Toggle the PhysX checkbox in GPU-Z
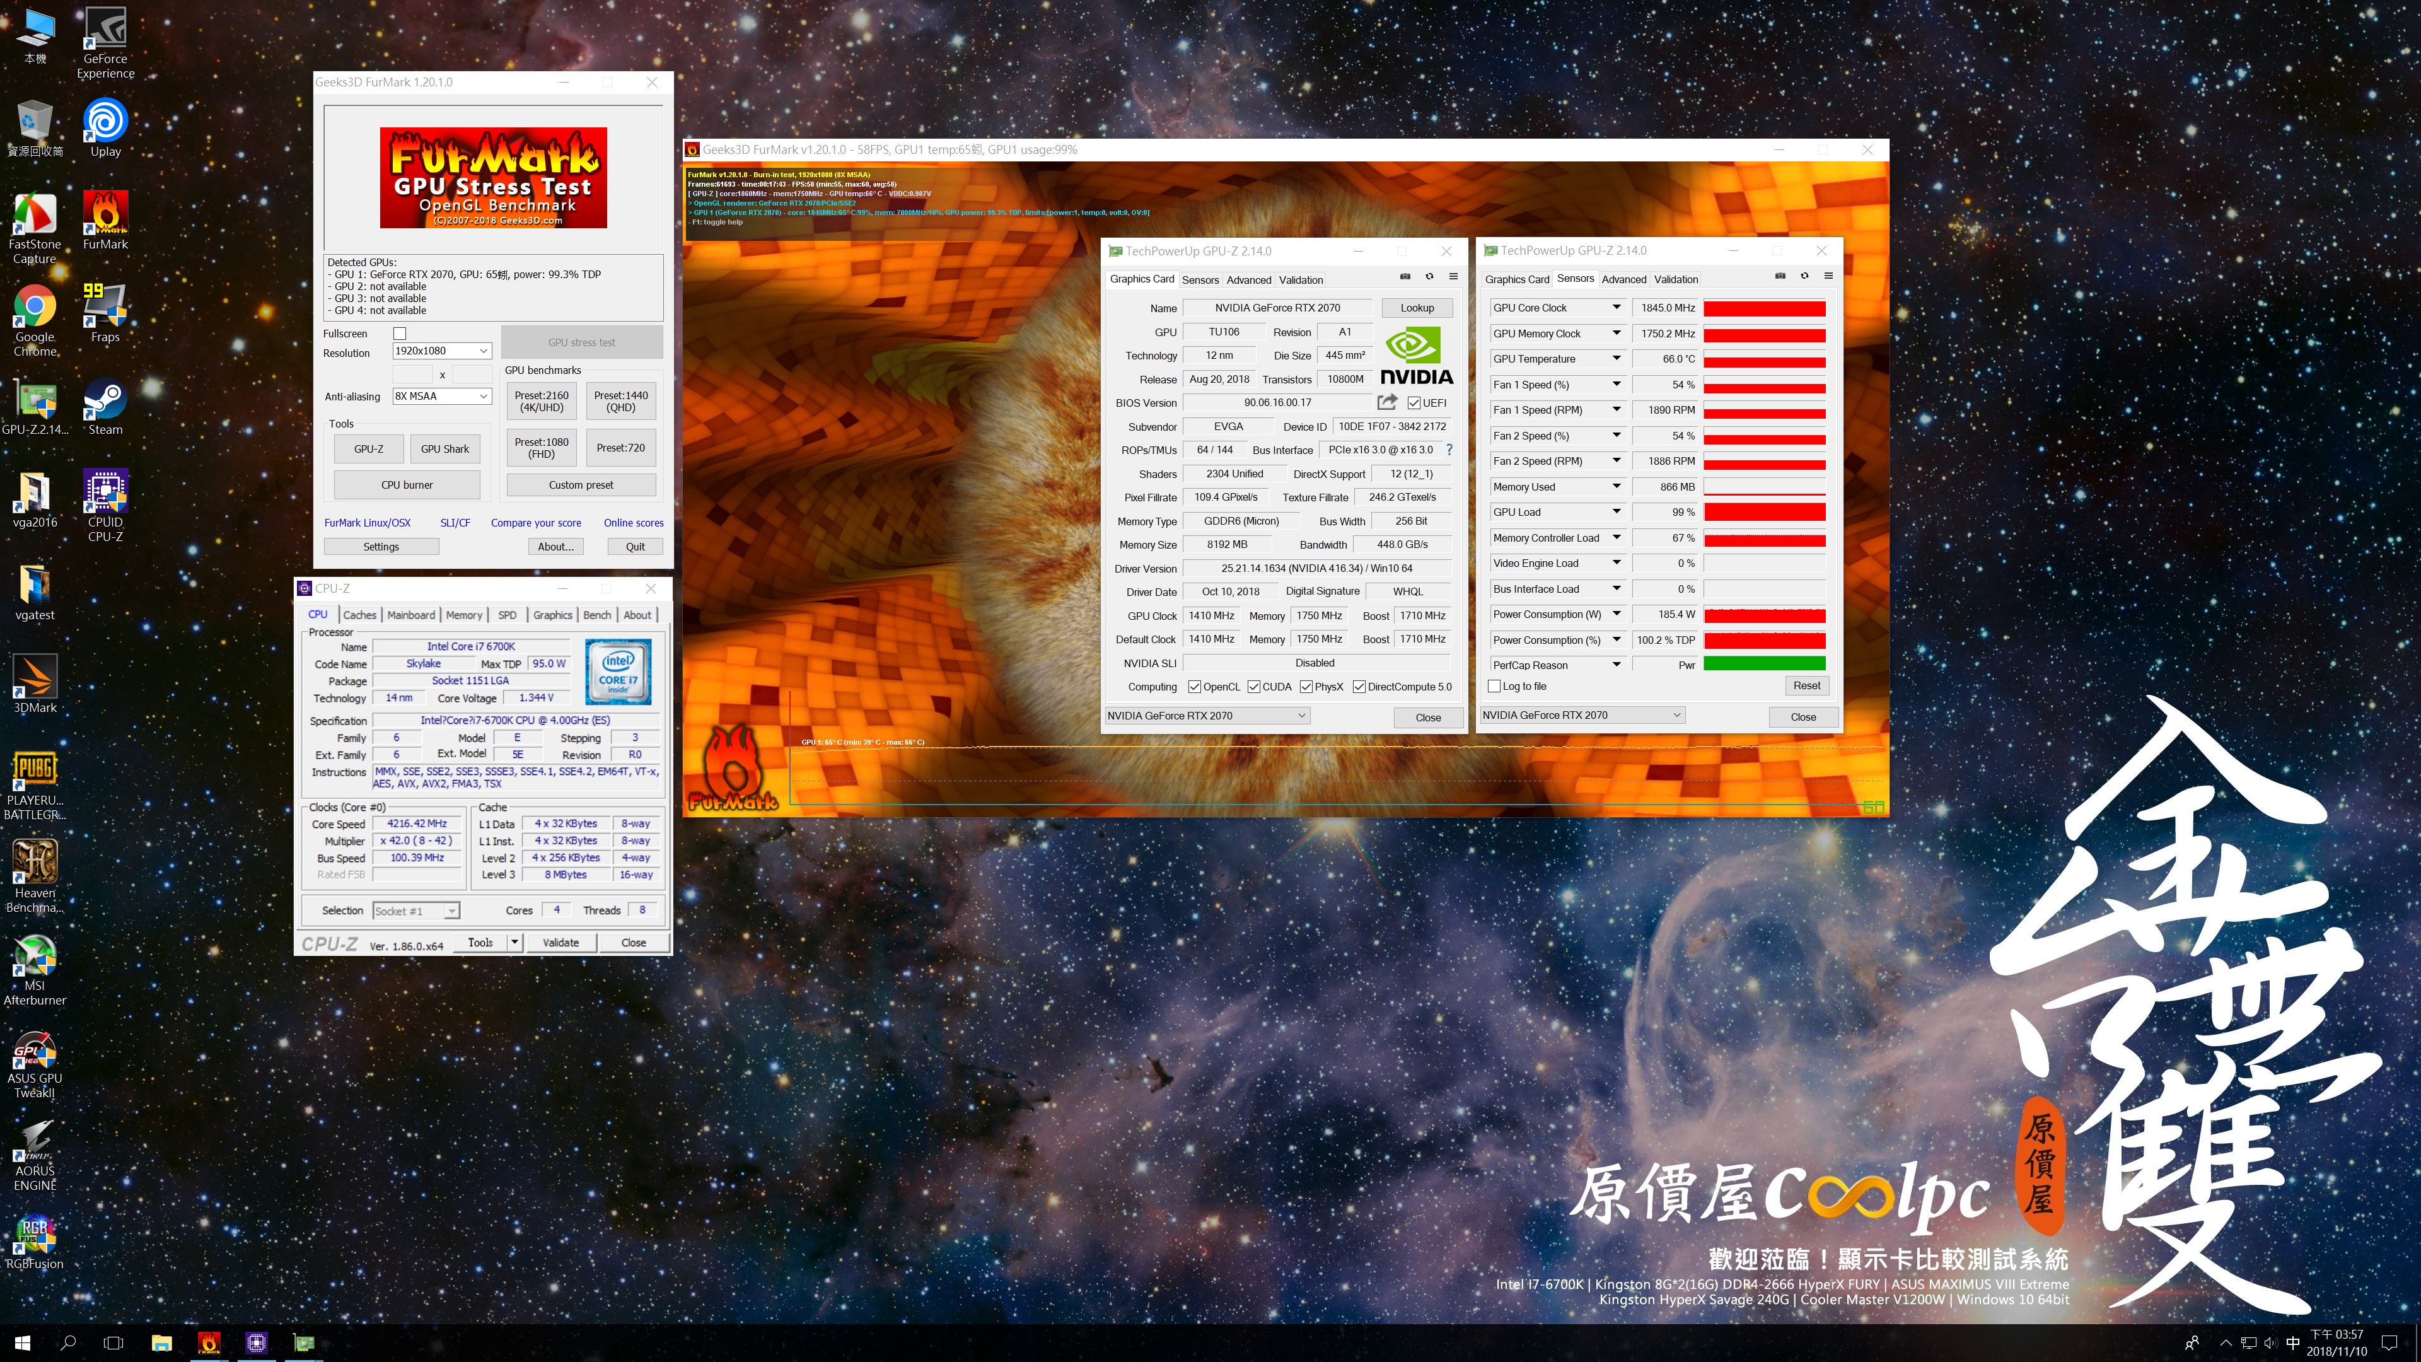The height and width of the screenshot is (1362, 2421). tap(1306, 687)
